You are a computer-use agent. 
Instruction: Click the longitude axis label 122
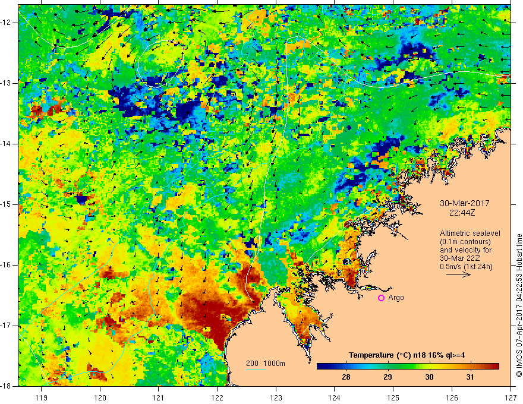[217, 397]
